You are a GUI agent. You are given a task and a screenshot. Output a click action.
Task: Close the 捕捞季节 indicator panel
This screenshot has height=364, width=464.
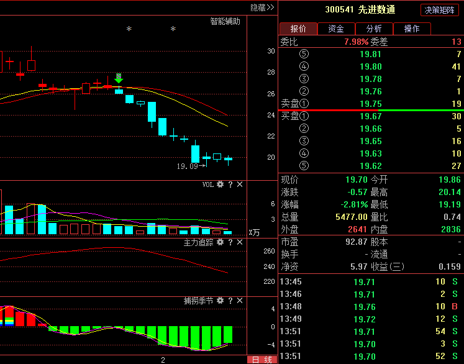240,301
